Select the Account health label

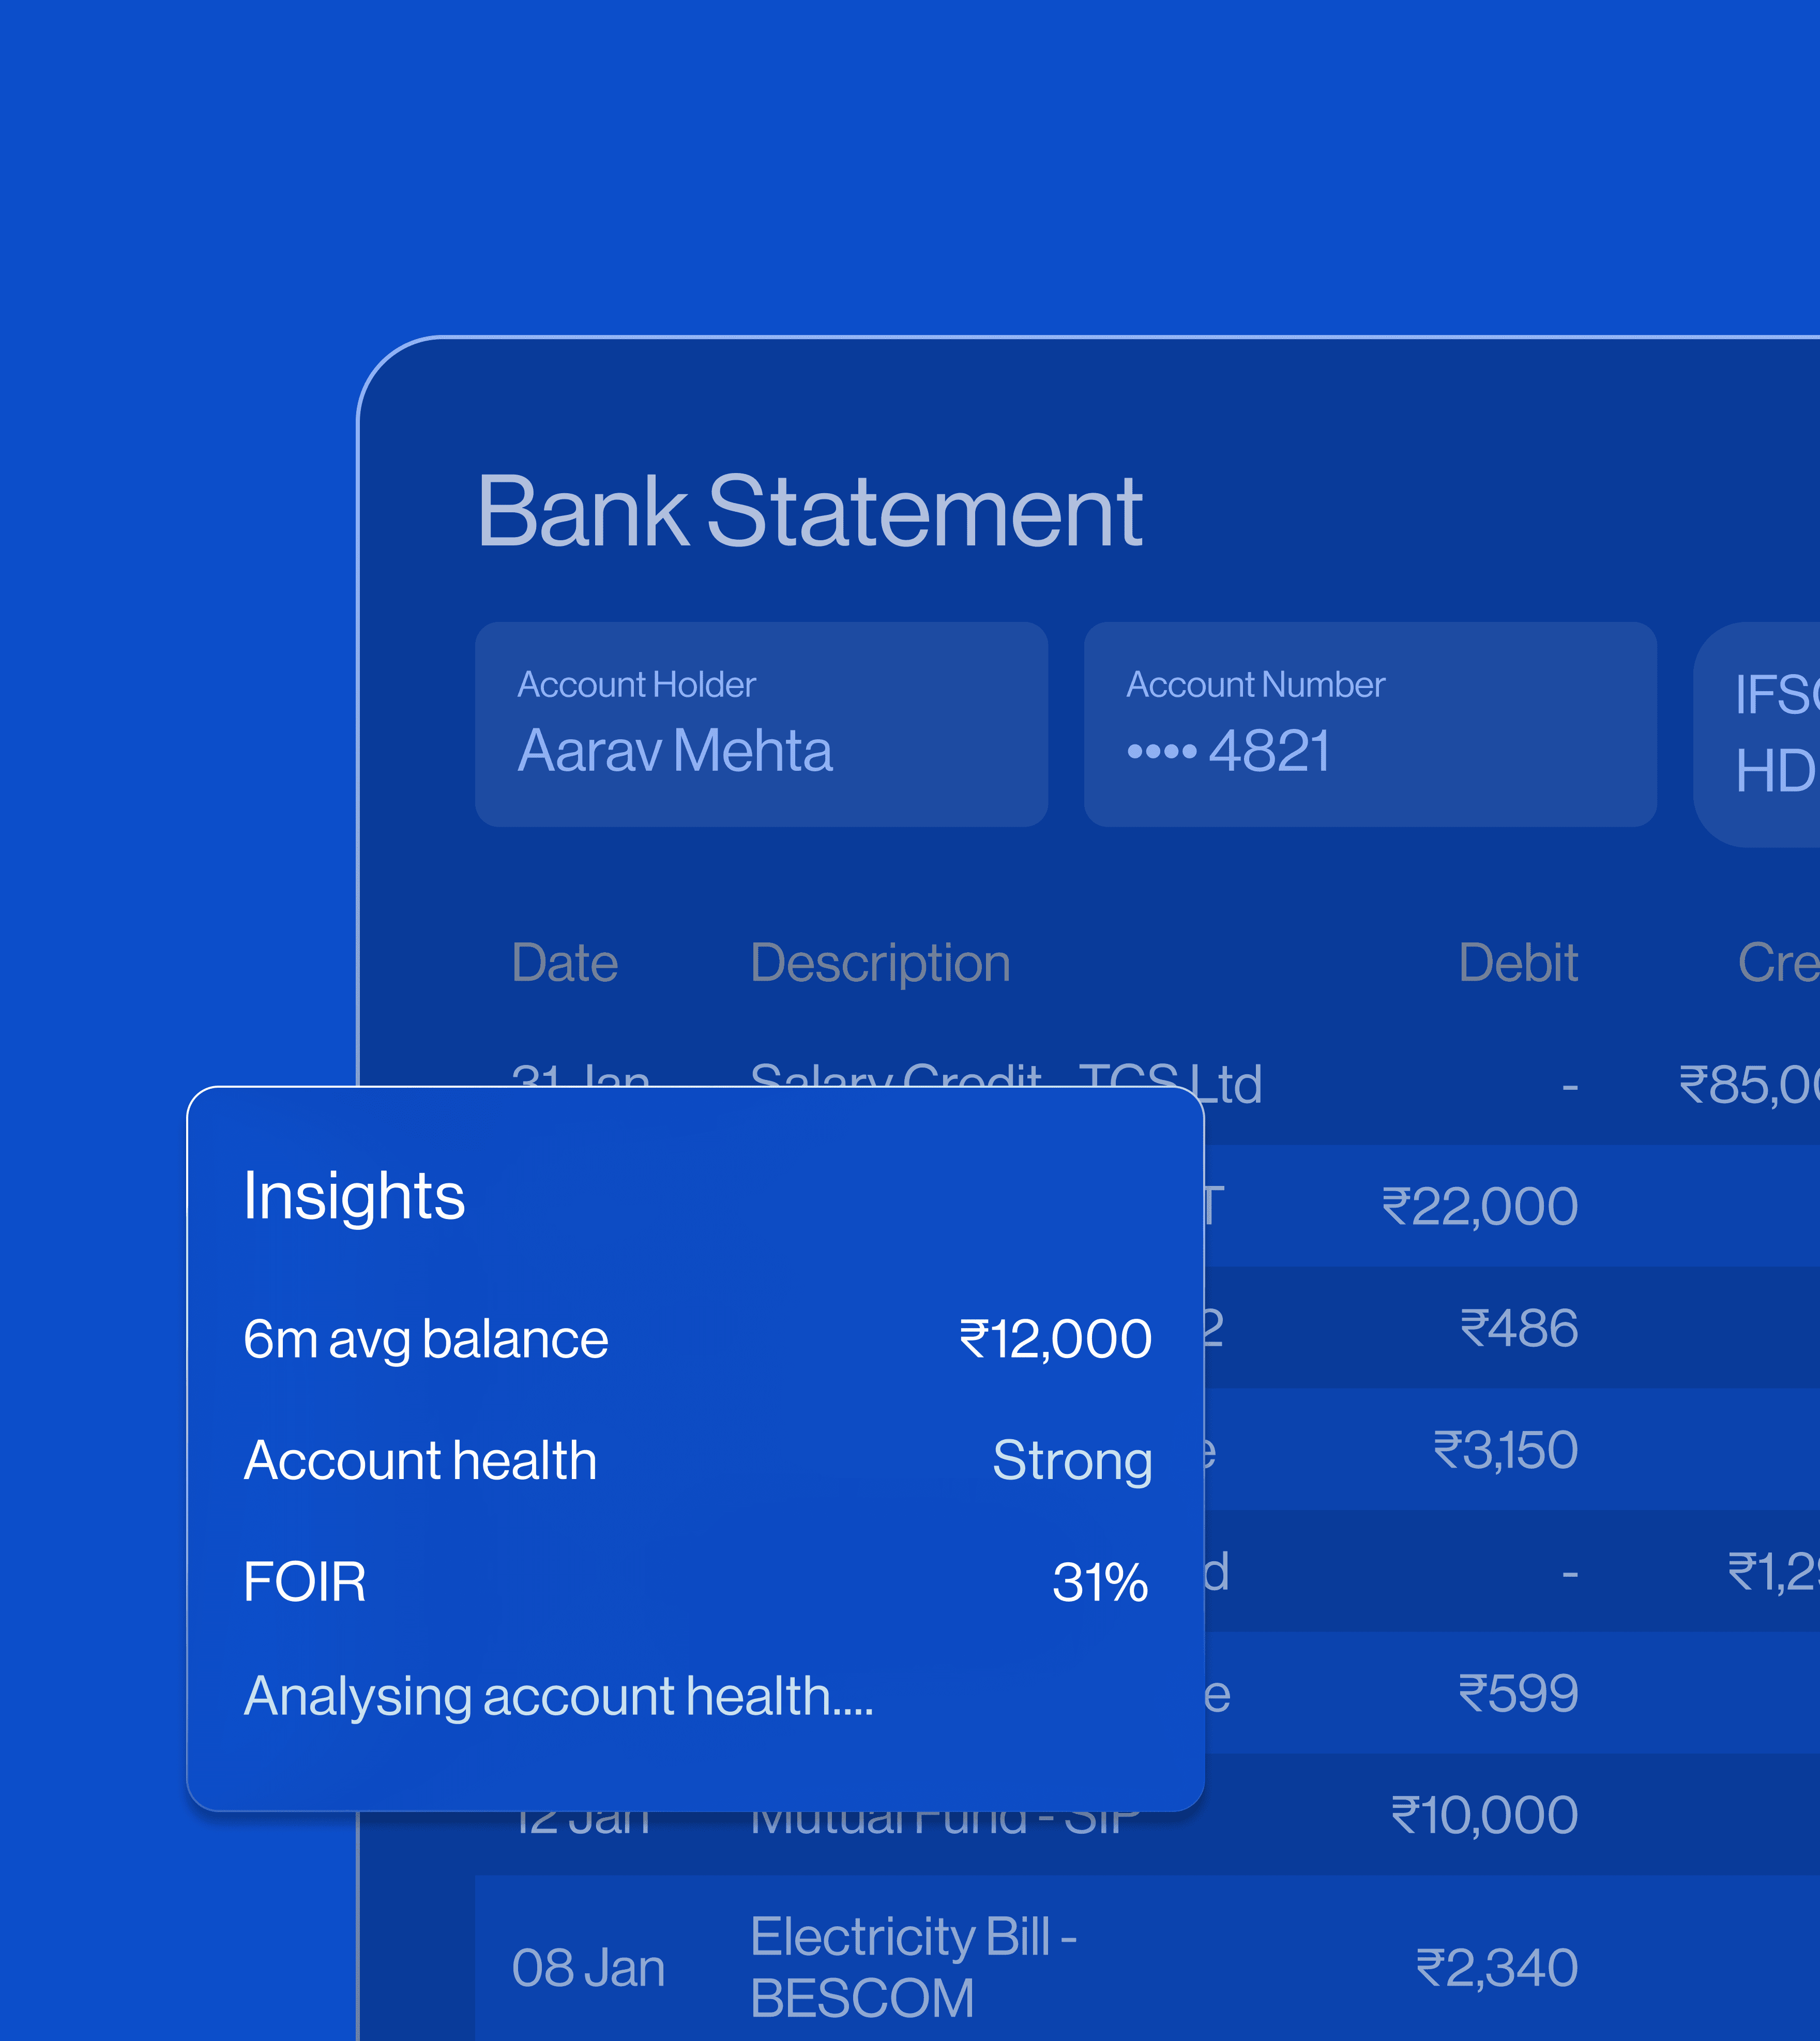[420, 1461]
